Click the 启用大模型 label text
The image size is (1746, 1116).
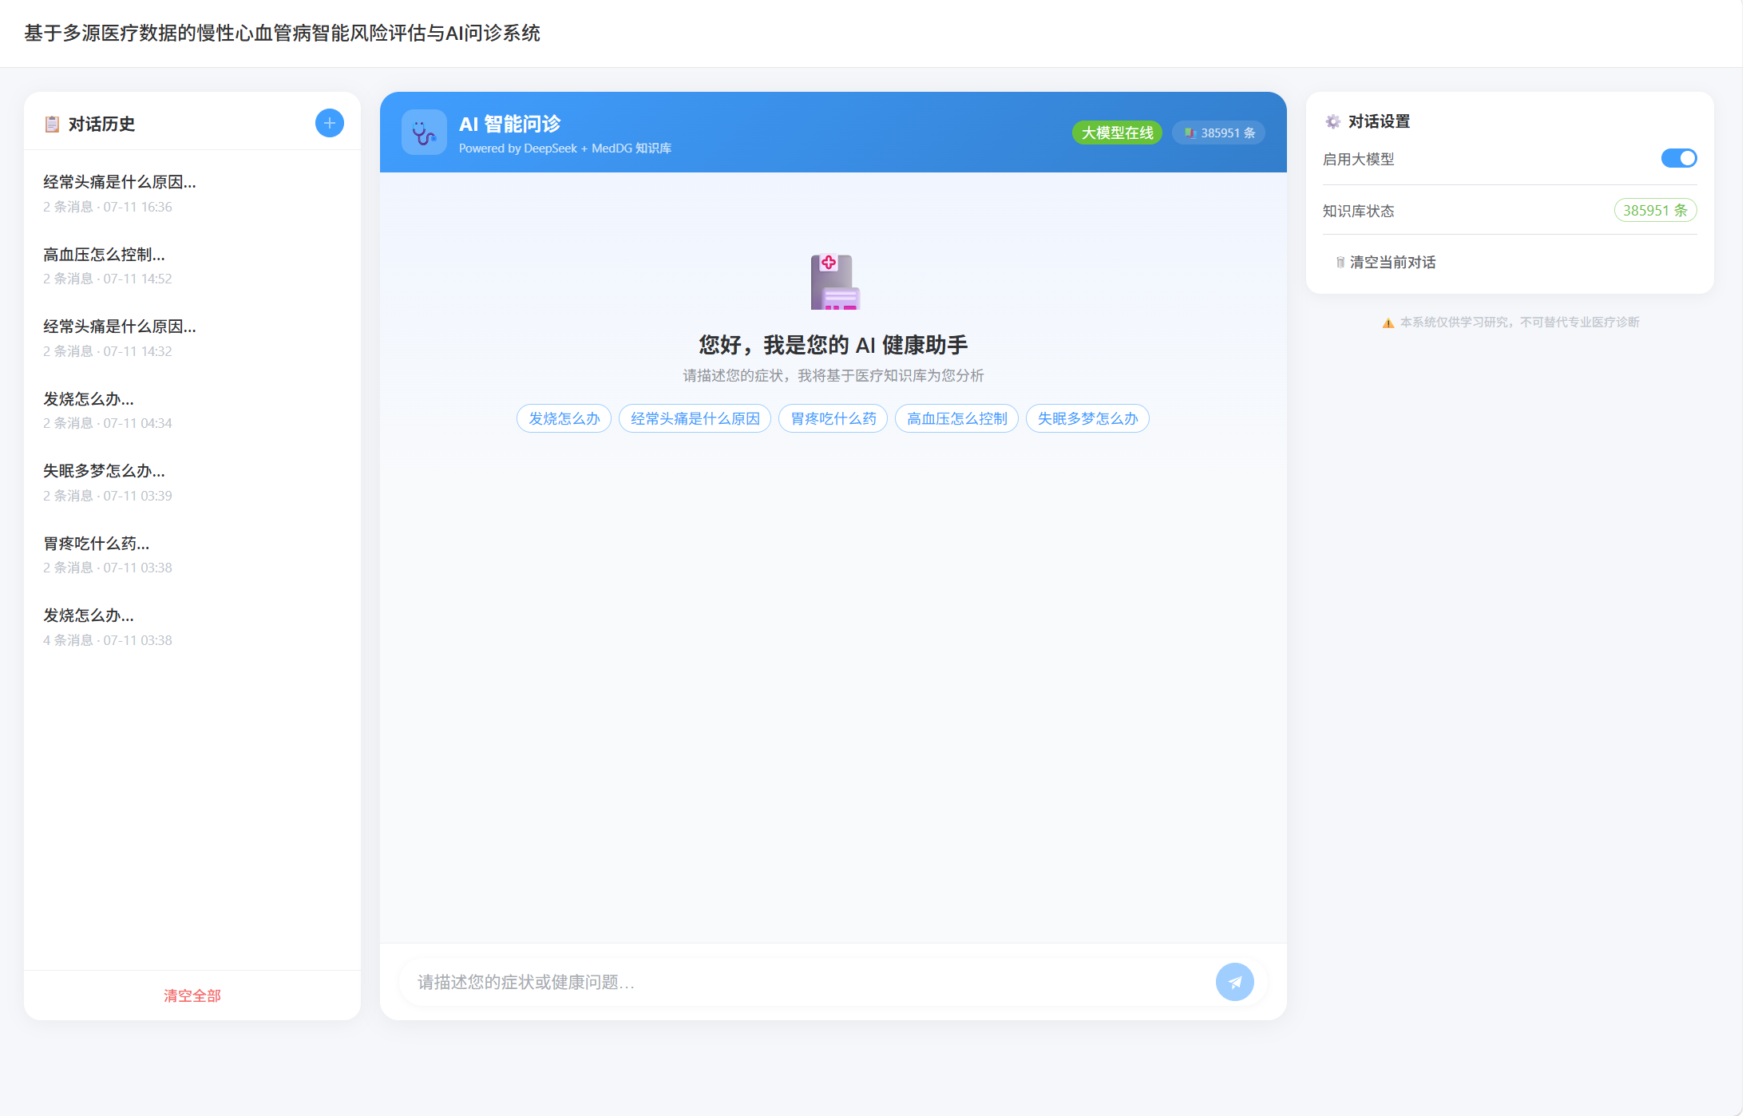(x=1358, y=159)
